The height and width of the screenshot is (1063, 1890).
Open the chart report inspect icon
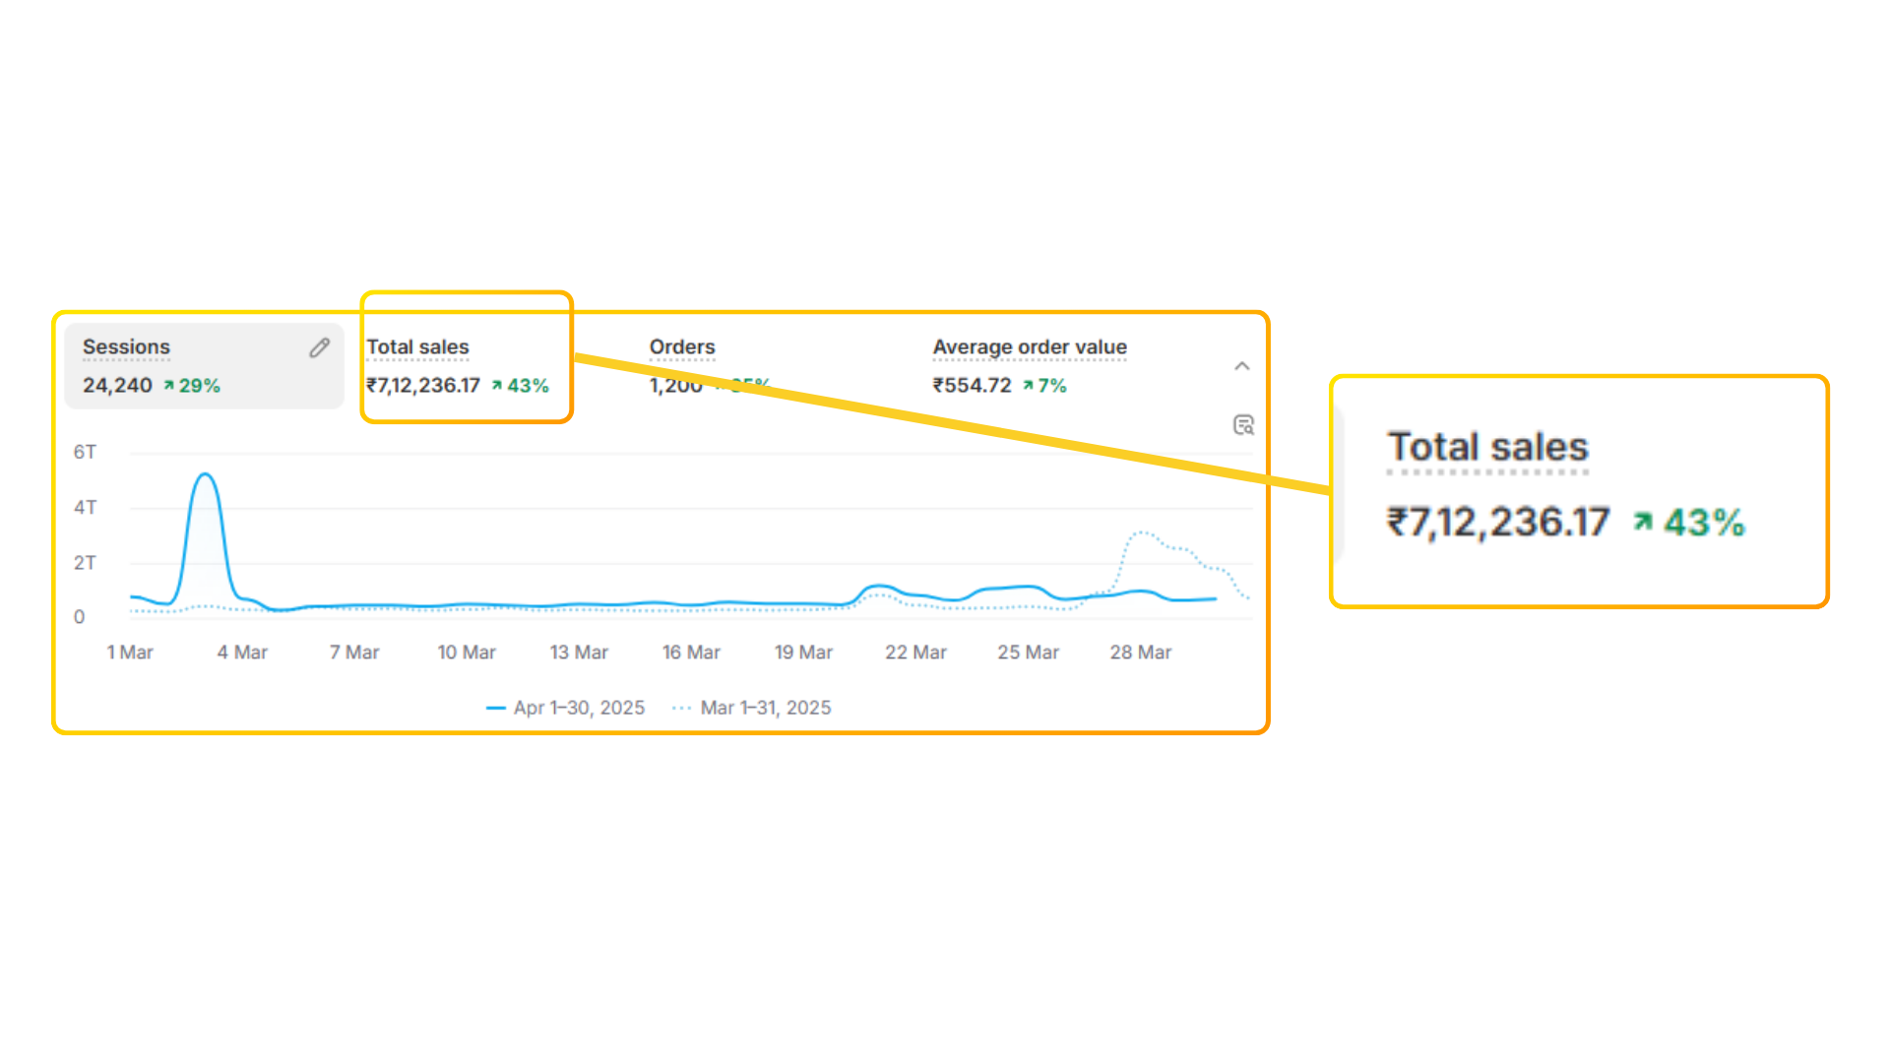pyautogui.click(x=1243, y=424)
